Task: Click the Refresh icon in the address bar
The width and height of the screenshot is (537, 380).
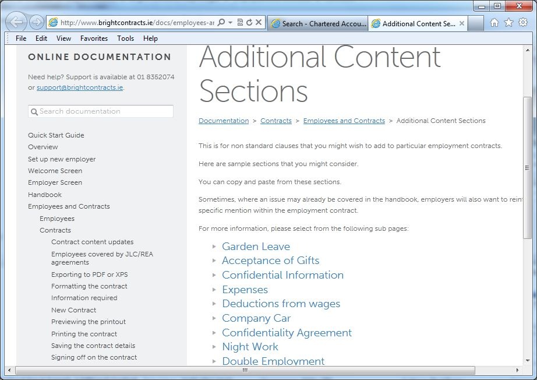Action: 249,23
